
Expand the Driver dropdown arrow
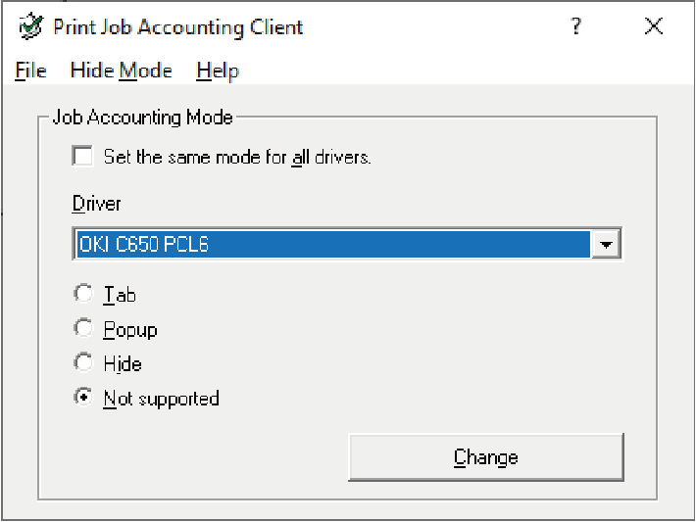click(x=607, y=244)
